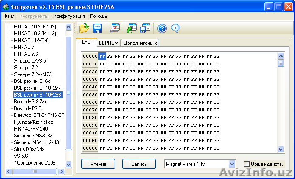Click the window with floppy disk icon

pyautogui.click(x=145, y=28)
